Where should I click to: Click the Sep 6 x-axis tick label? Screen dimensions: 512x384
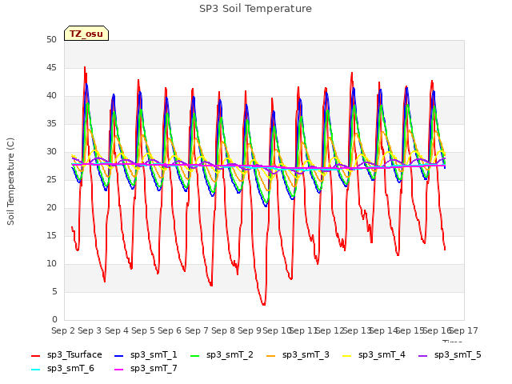click(170, 330)
